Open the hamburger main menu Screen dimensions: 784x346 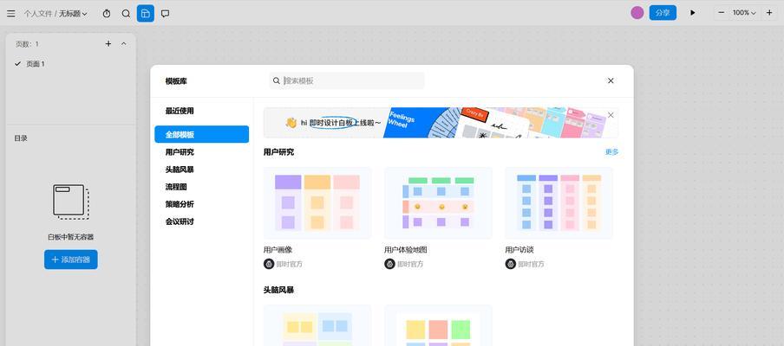[x=11, y=14]
